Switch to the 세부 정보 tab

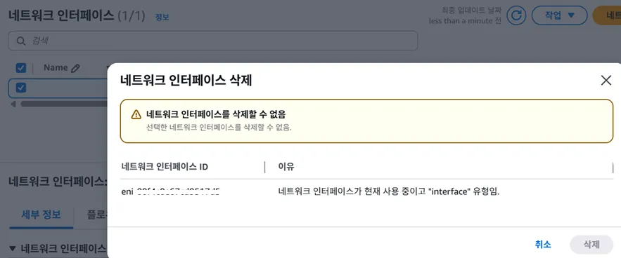[41, 215]
